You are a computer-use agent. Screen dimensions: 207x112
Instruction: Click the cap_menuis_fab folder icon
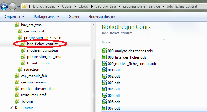pyautogui.click(x=17, y=76)
